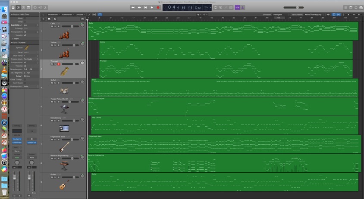
Task: Open the Quantisieren dropdown
Action: click(31, 25)
